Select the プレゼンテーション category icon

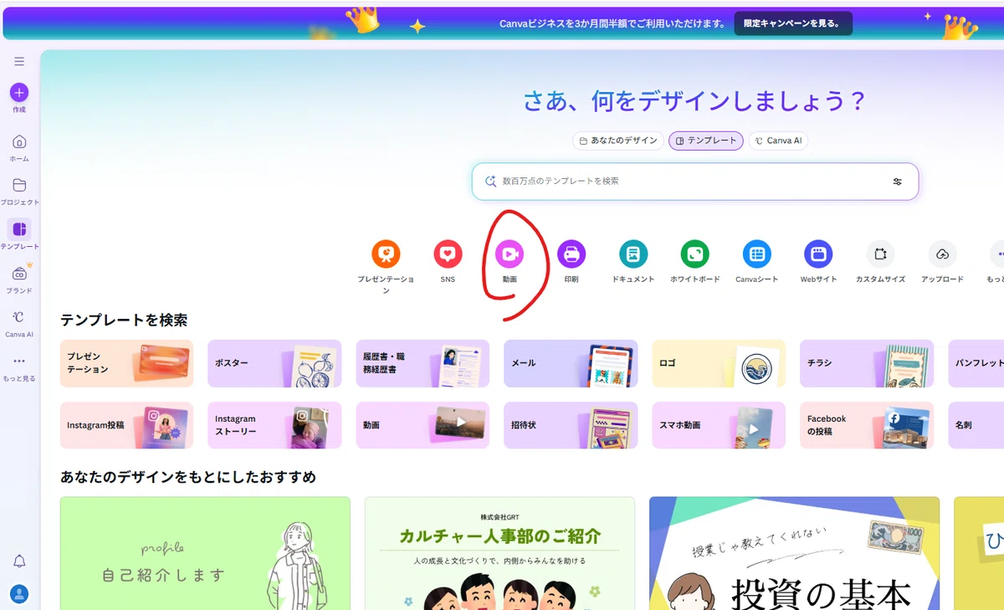pos(386,254)
